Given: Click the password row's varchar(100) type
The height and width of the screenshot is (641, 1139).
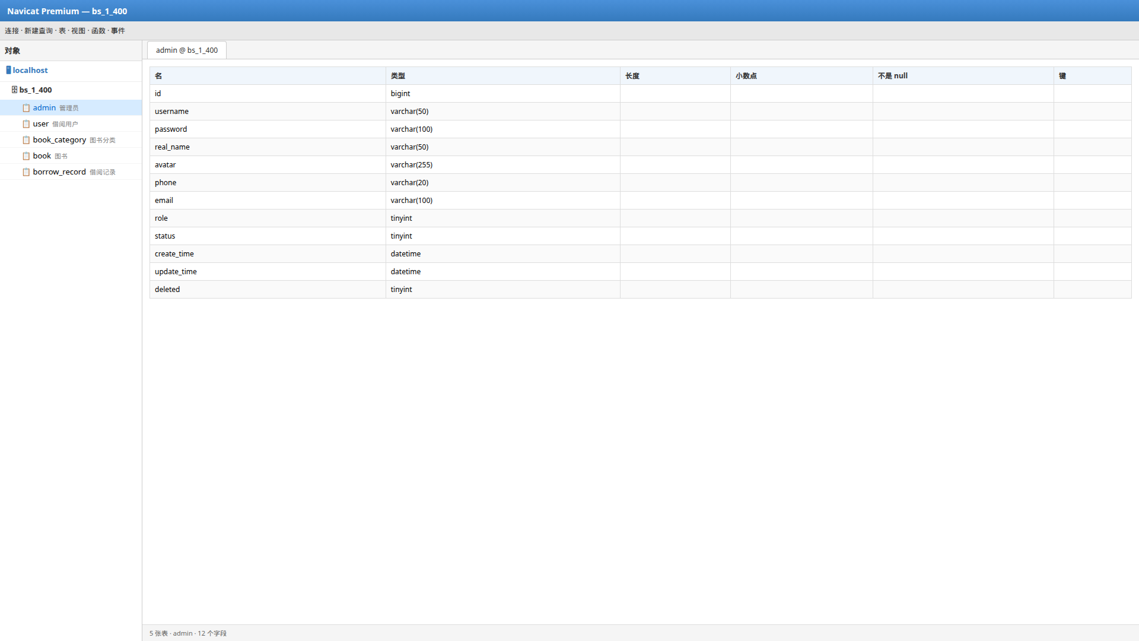Looking at the screenshot, I should coord(503,129).
